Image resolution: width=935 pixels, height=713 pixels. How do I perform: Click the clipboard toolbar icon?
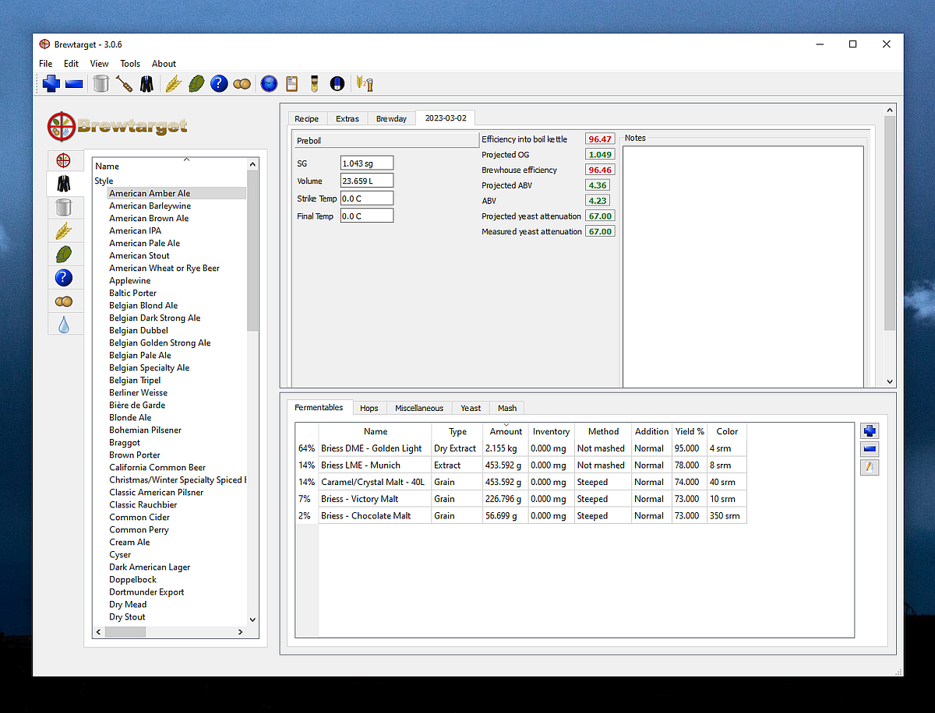pos(292,83)
